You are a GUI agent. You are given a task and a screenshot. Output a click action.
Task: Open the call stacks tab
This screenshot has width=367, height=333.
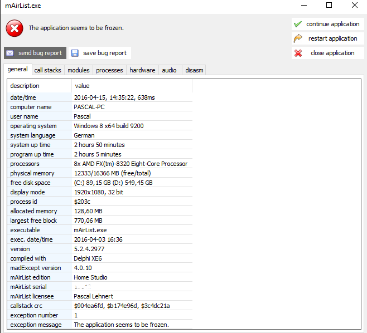[x=47, y=70]
